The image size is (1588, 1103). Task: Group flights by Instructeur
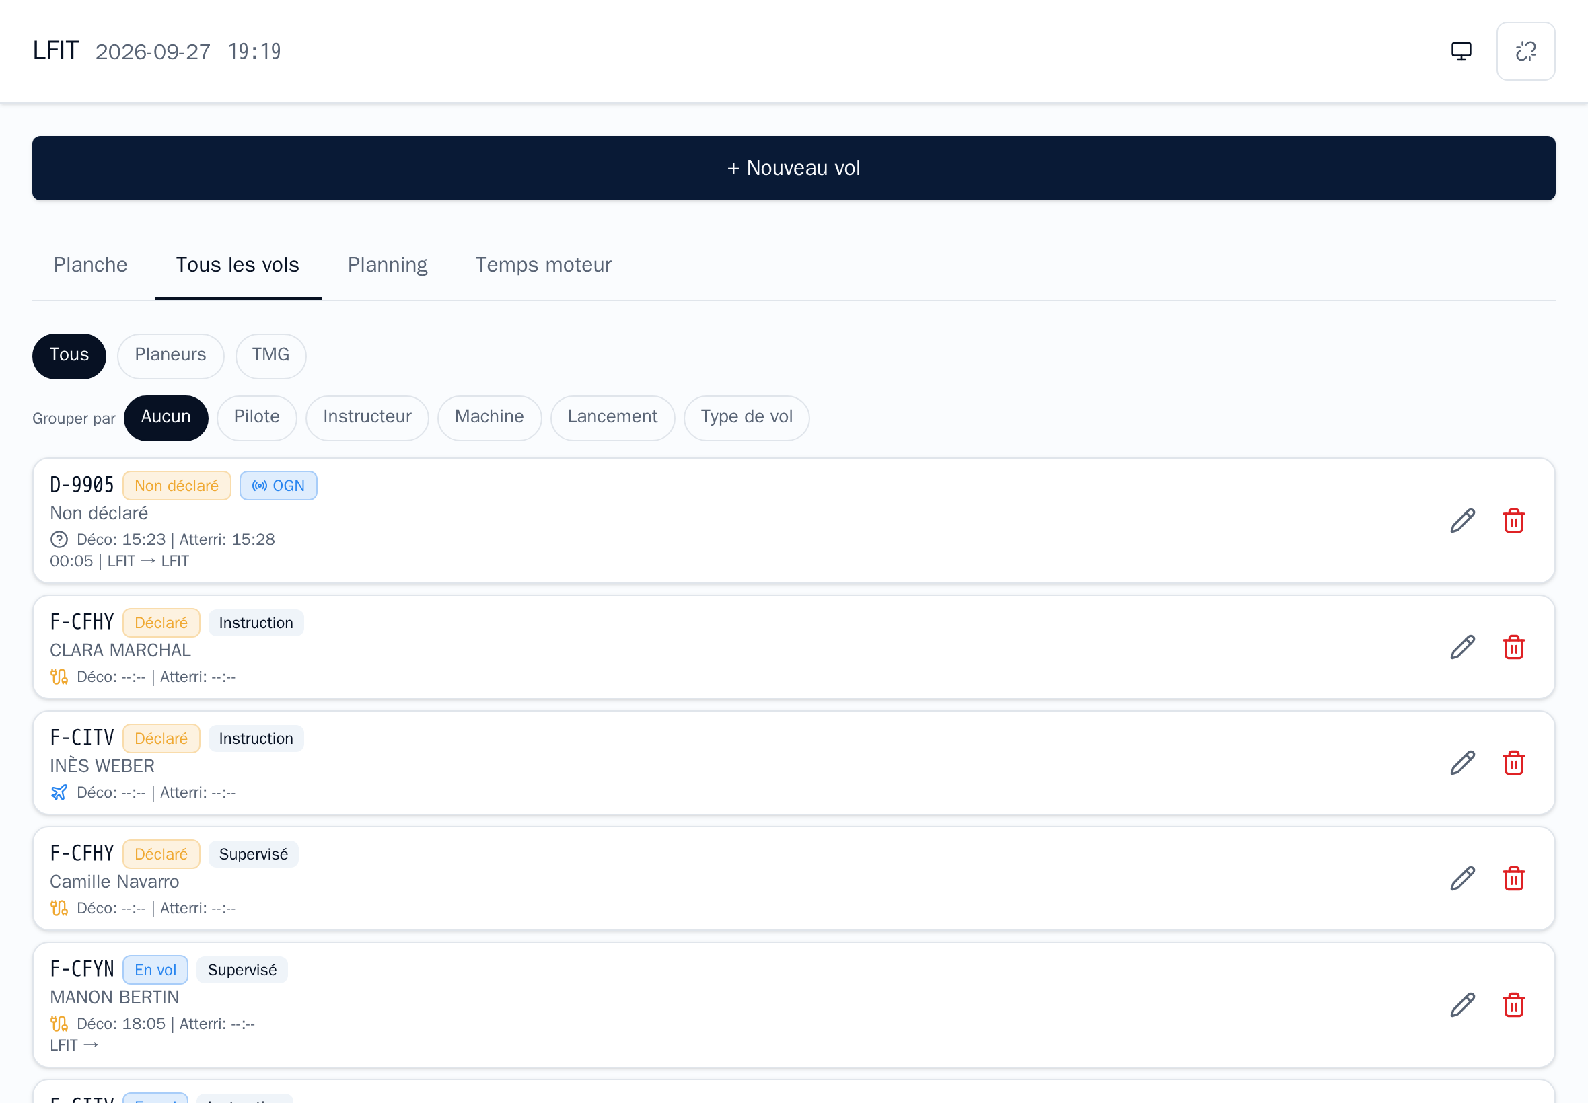(367, 418)
